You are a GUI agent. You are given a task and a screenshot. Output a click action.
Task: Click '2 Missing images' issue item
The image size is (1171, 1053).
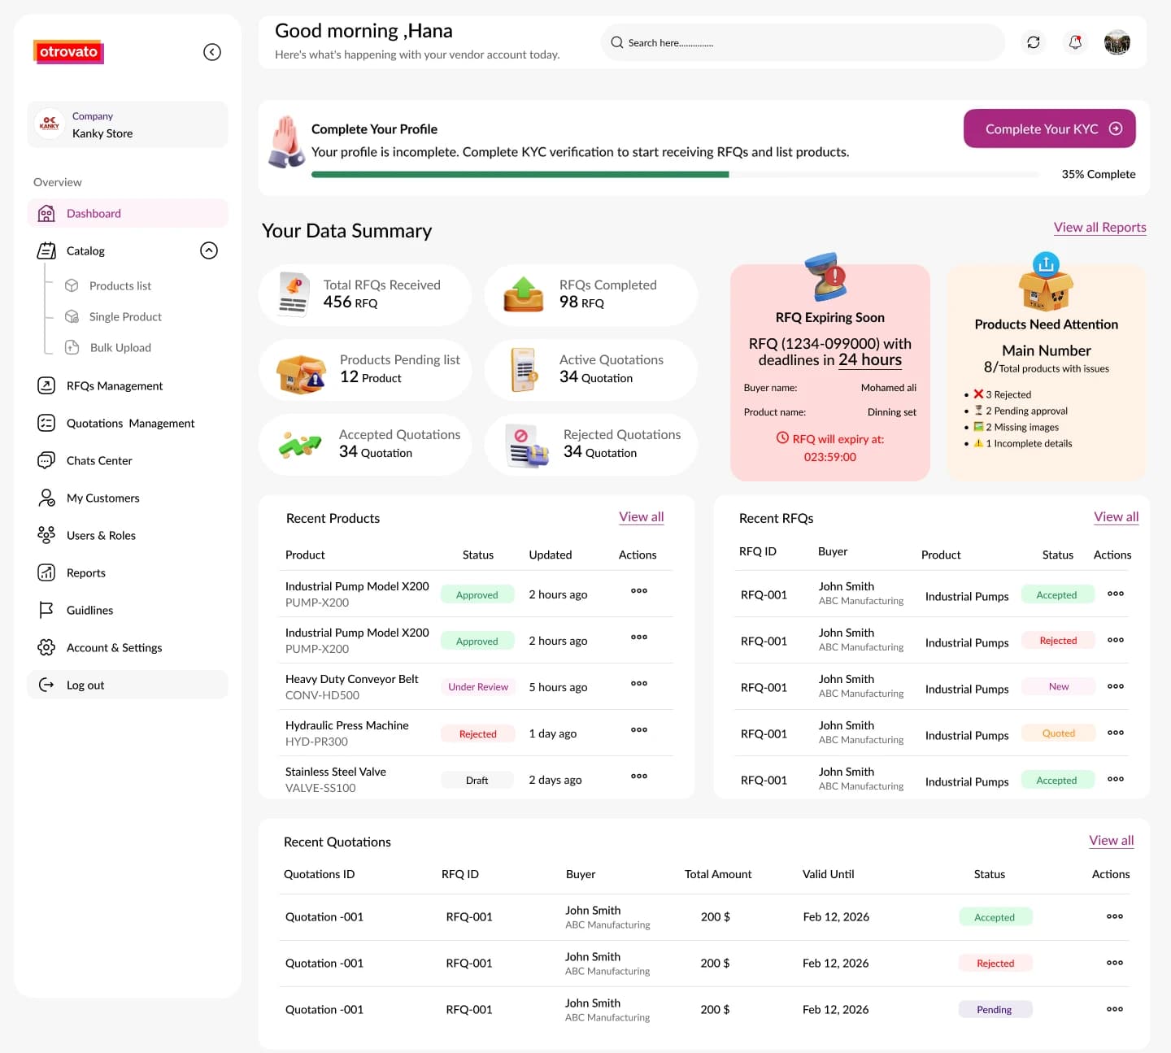(x=1016, y=427)
